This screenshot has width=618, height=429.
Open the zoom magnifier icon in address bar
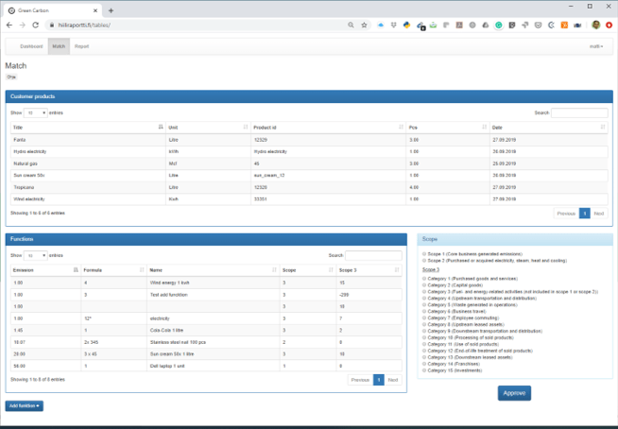[x=351, y=25]
